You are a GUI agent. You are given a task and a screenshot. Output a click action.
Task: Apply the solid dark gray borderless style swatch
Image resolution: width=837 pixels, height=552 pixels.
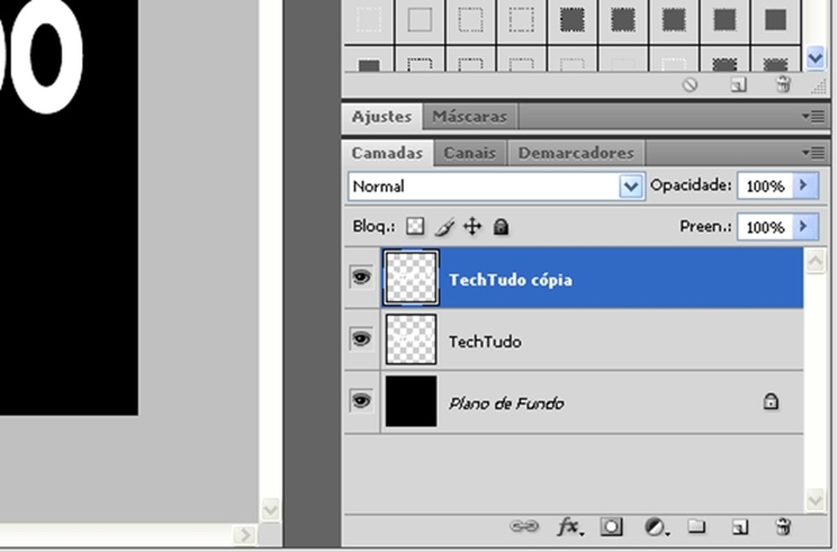point(775,20)
